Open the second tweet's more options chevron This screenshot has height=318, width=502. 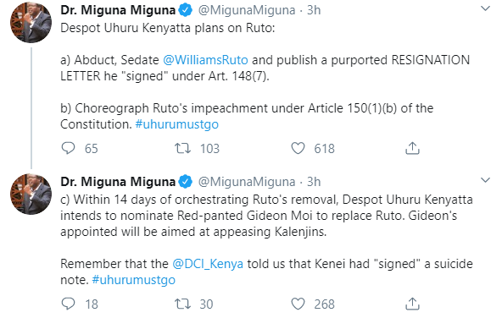click(486, 180)
